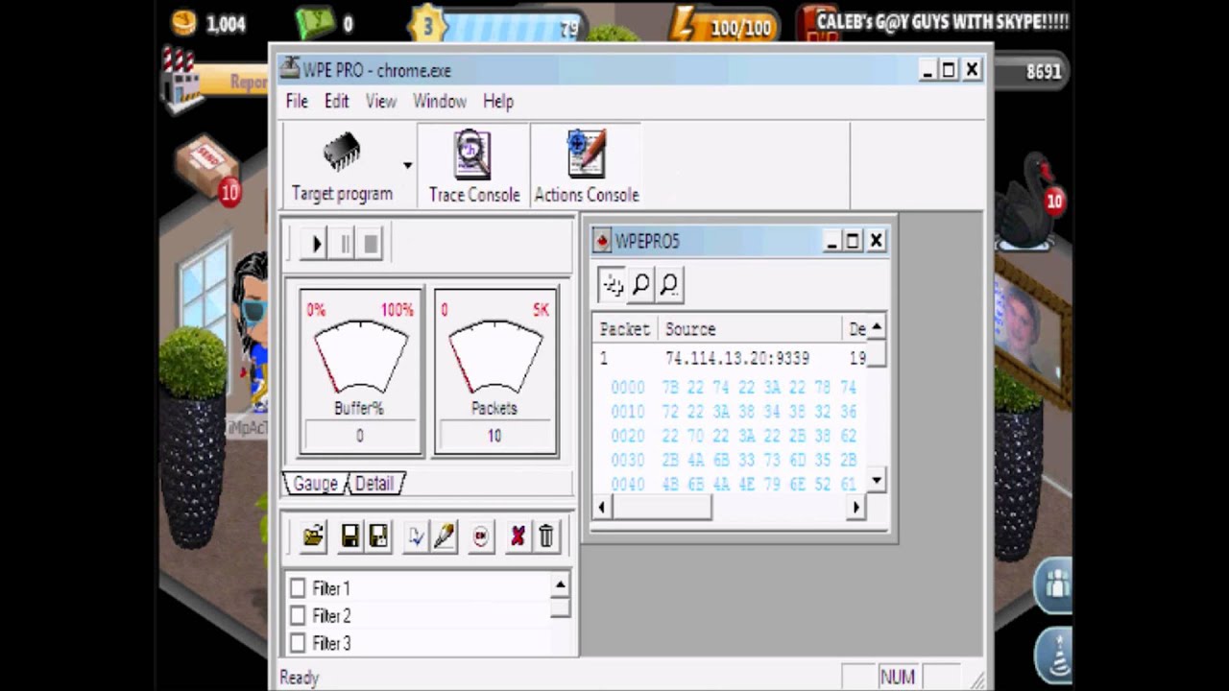The width and height of the screenshot is (1229, 691).
Task: Click the red circular icon in filter toolbar
Action: [481, 536]
